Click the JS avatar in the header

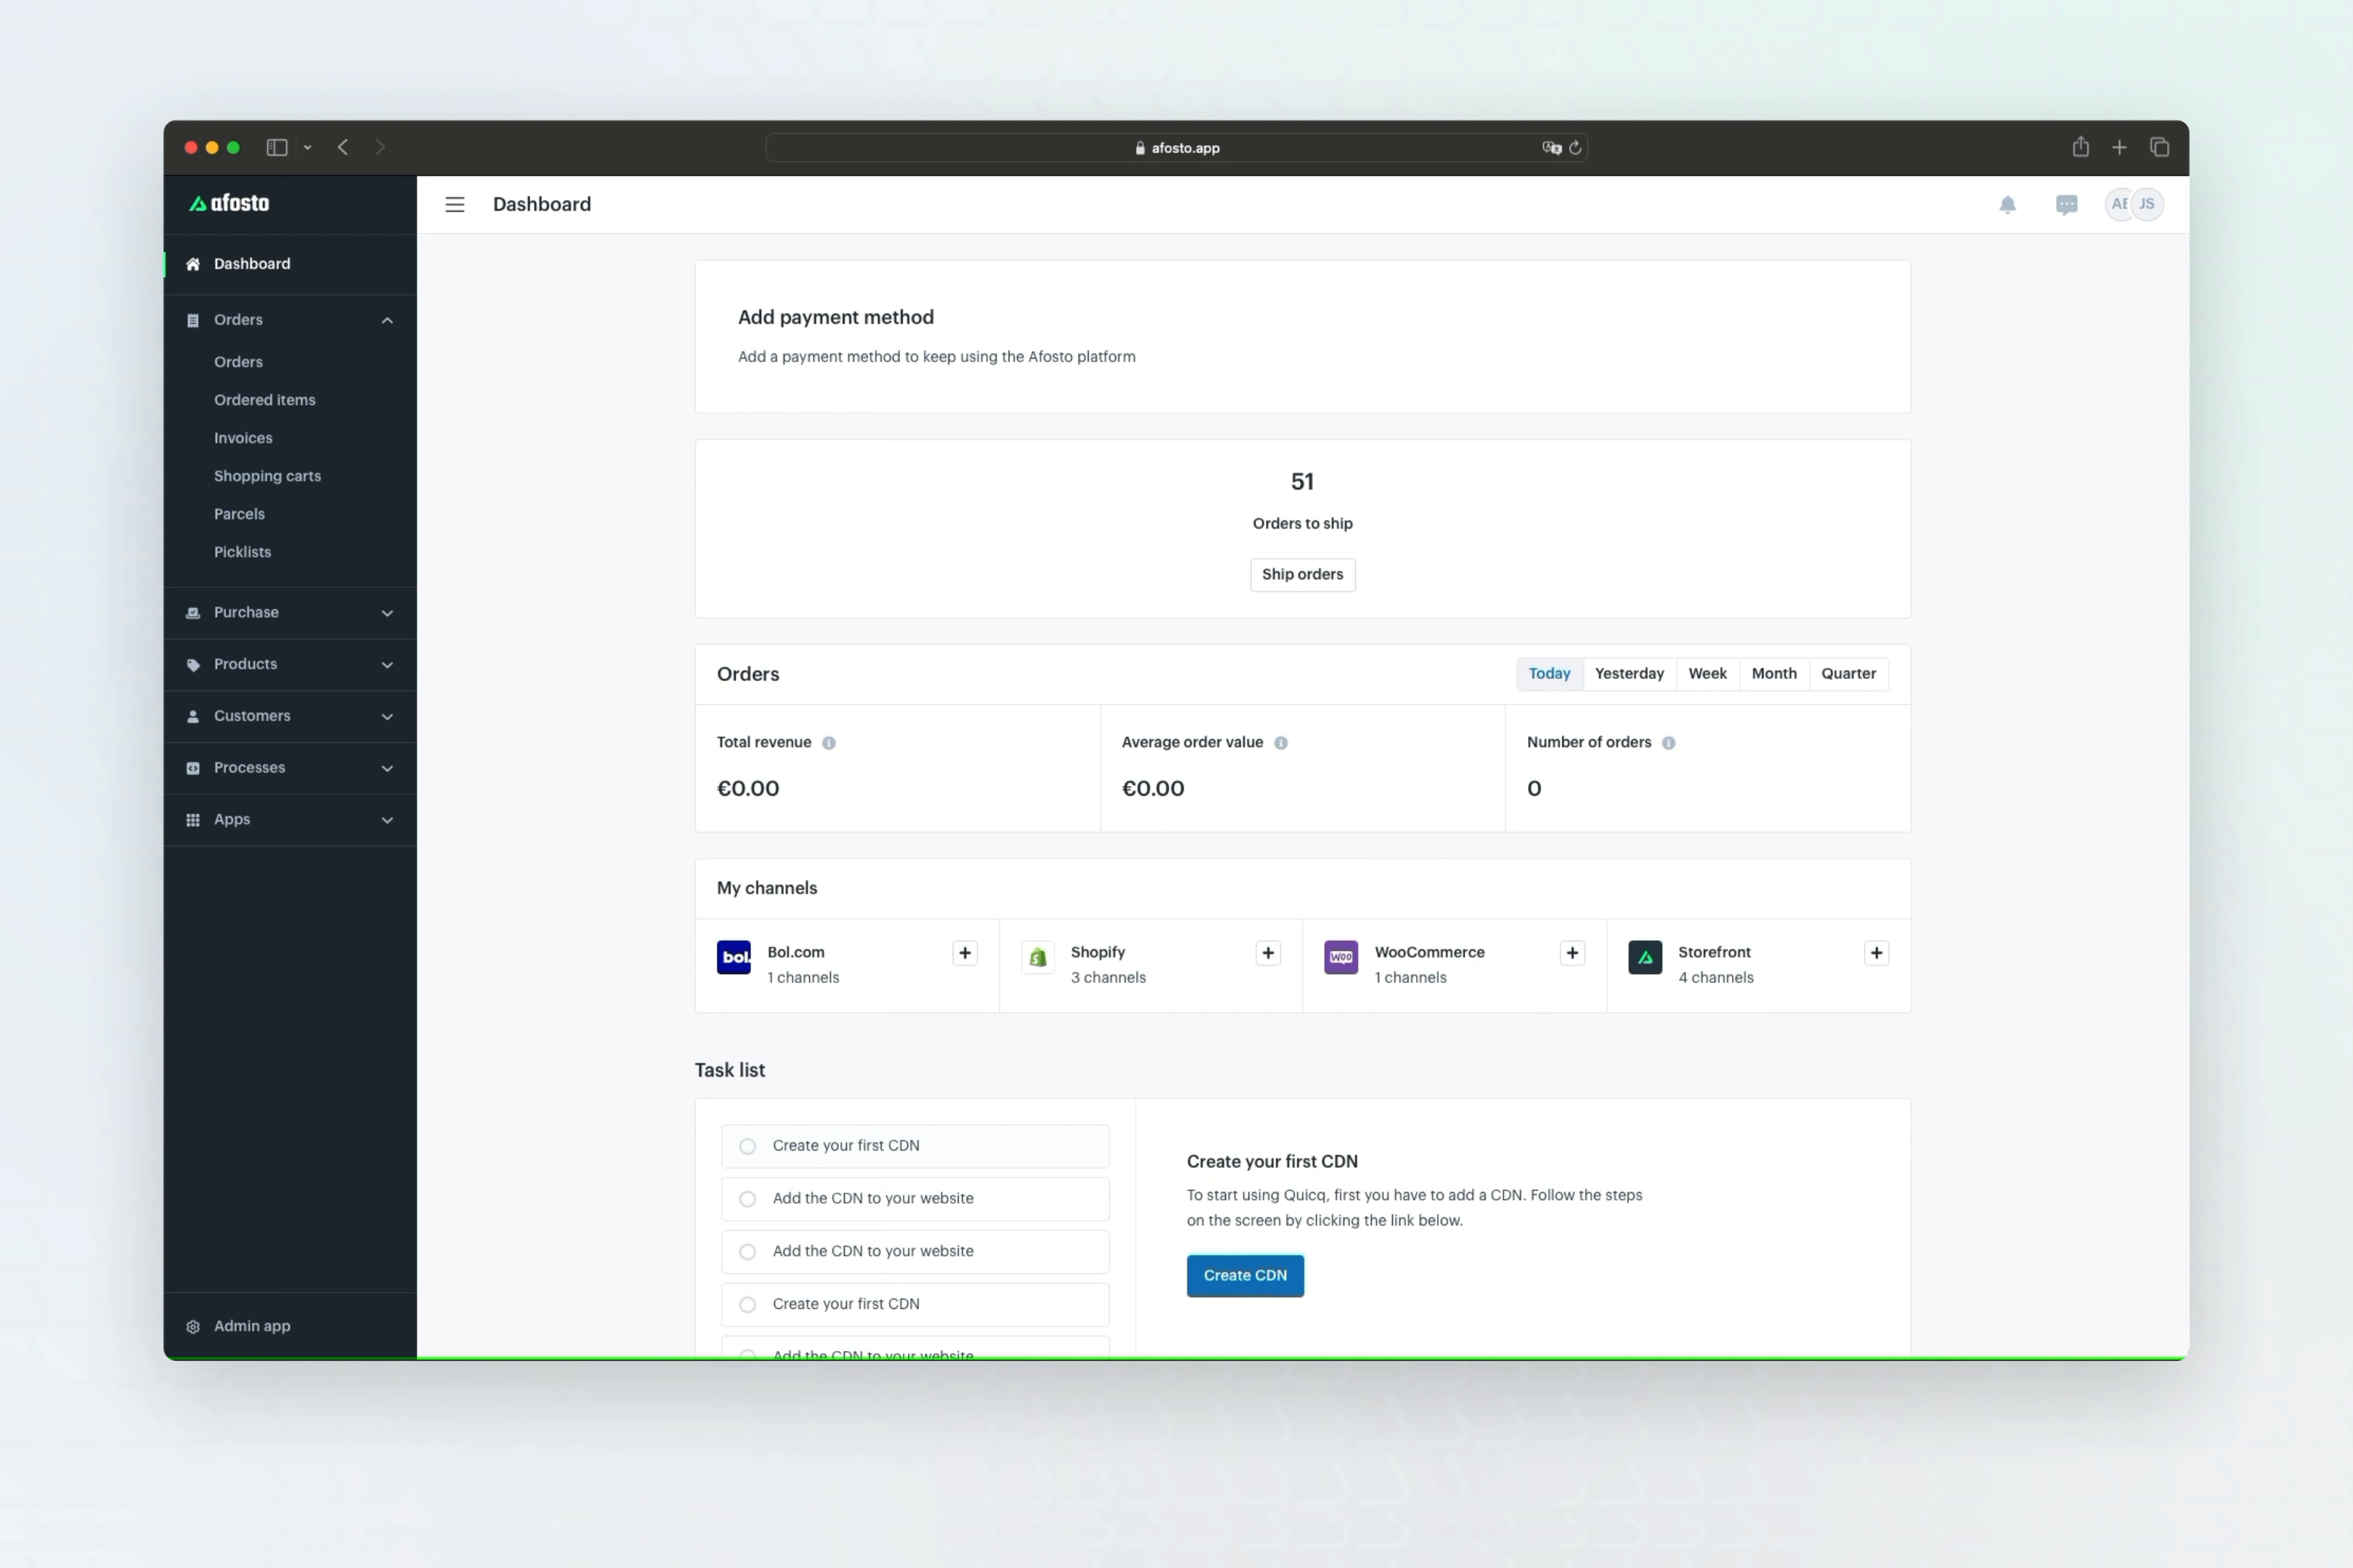tap(2147, 204)
